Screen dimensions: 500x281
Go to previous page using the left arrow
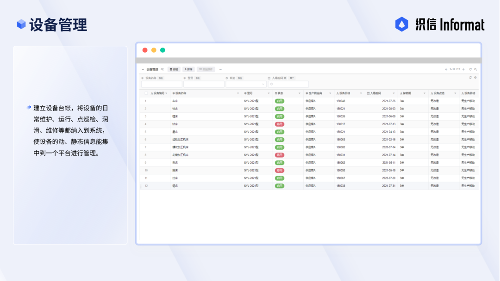pos(446,69)
